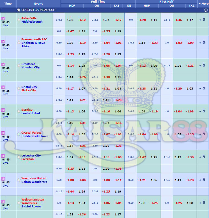Image resolution: width=209 pixels, height=218 pixels.
Task: Expand +9 more markets for Bristol City match
Action: click(202, 88)
